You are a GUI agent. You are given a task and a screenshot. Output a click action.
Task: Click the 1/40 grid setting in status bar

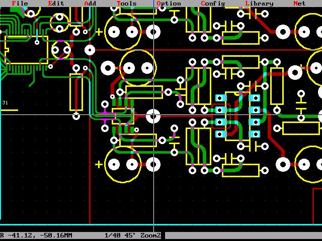coord(113,235)
